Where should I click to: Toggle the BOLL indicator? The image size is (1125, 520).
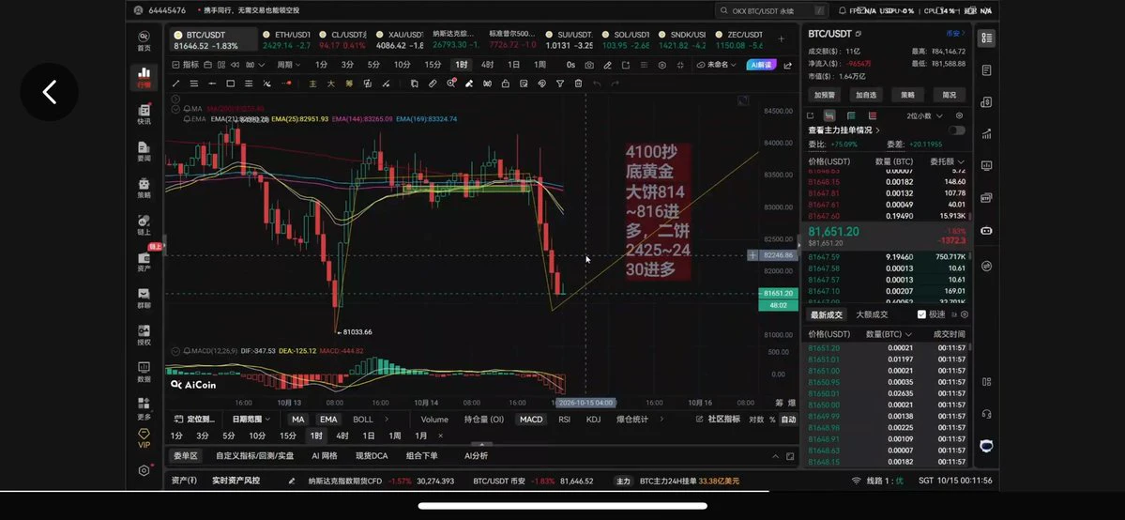pyautogui.click(x=363, y=420)
